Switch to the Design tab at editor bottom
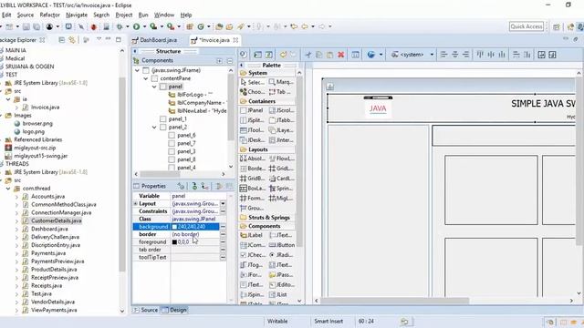This screenshot has height=328, width=584. (174, 310)
